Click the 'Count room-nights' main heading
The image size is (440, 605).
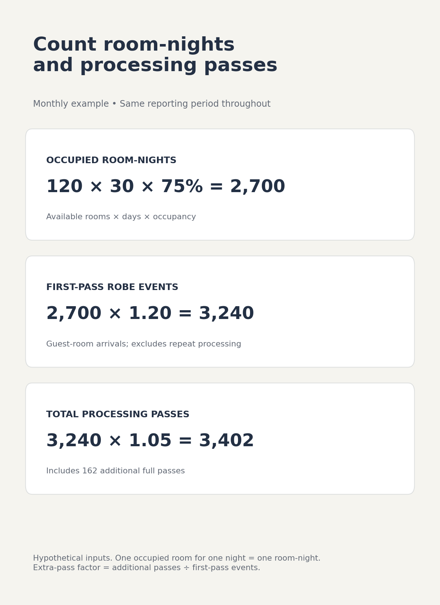coord(134,45)
